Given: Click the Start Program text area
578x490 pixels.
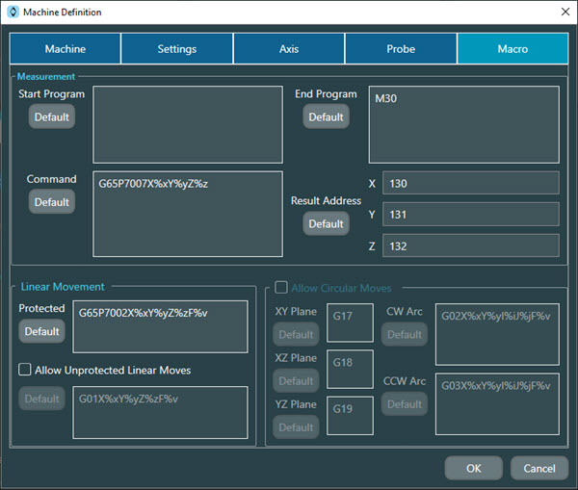Looking at the screenshot, I should [188, 124].
